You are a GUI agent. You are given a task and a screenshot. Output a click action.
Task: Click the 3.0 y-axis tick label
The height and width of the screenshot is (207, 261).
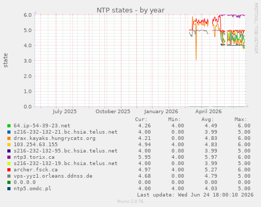[28, 61]
